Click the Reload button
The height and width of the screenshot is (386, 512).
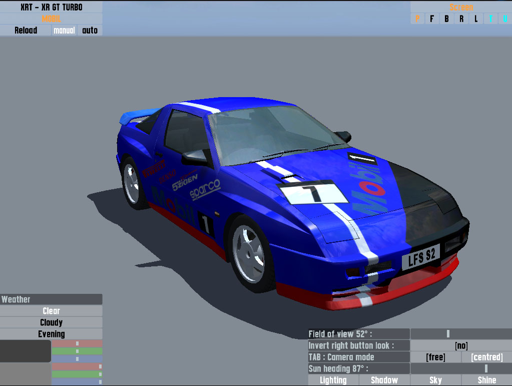click(26, 31)
